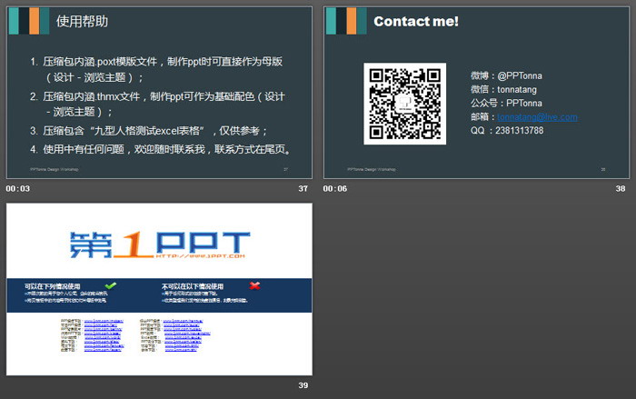636x399 pixels.
Task: Click slide number 38 label
Action: coord(621,188)
